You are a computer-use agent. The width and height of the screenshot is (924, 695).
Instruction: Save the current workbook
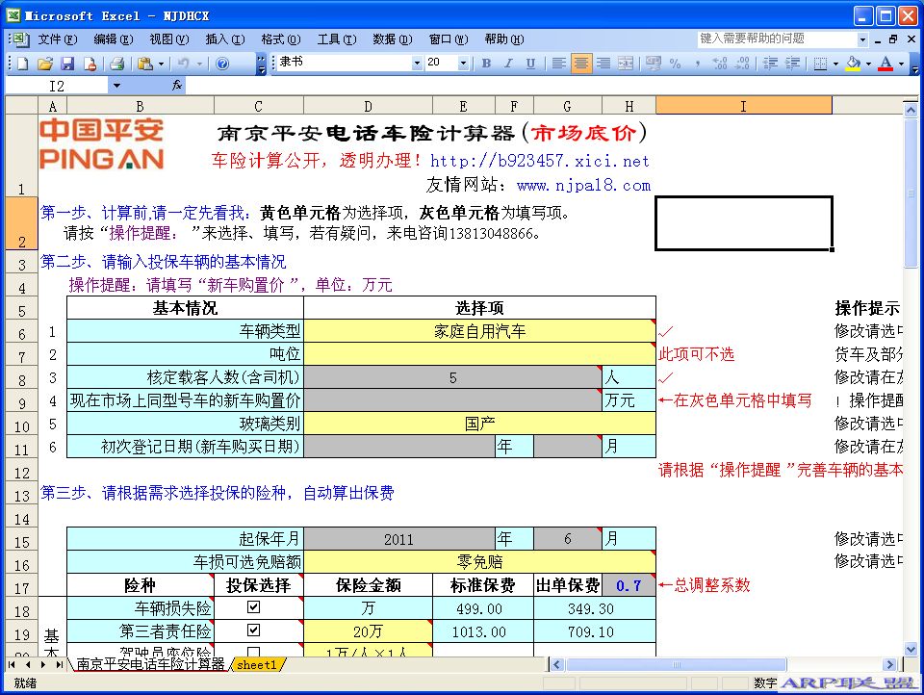click(69, 64)
